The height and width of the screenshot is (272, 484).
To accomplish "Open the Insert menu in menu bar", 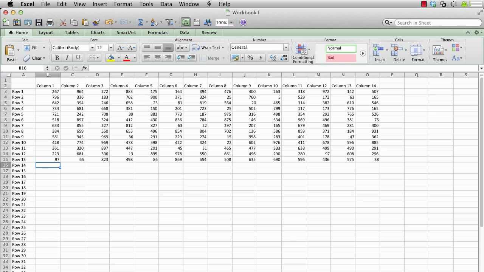I will 100,4.
